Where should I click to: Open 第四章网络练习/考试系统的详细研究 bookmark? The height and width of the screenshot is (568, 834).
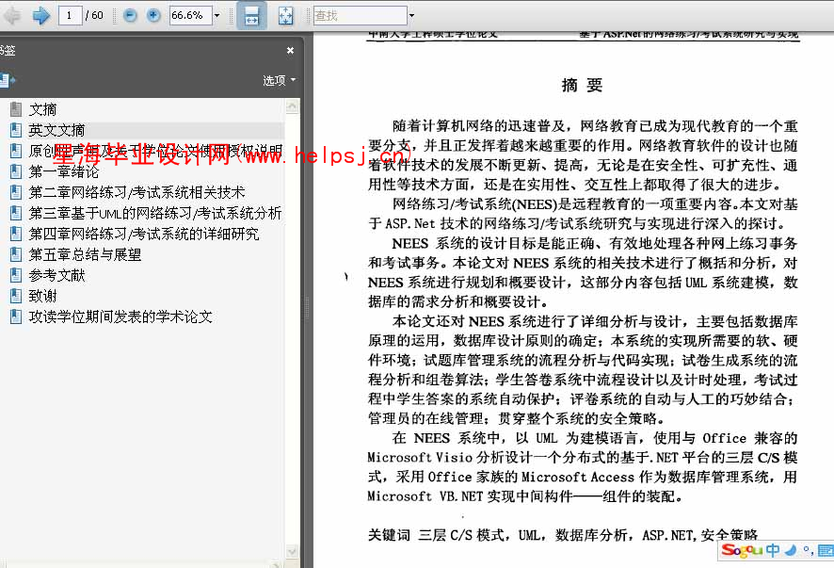click(x=144, y=235)
